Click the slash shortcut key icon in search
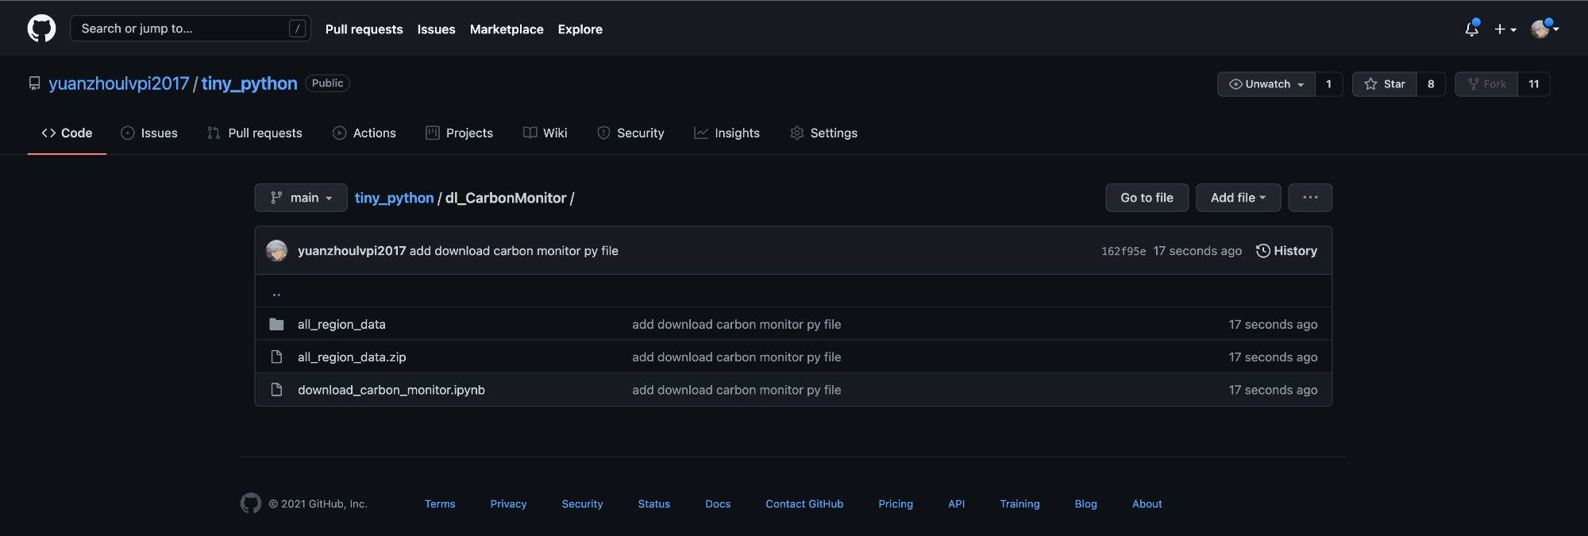 coord(297,29)
